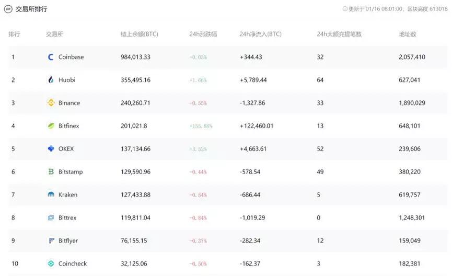Click the Coinbase logo icon

click(x=51, y=57)
